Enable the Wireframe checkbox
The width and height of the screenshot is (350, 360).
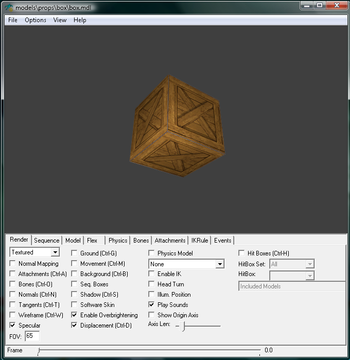pos(13,315)
